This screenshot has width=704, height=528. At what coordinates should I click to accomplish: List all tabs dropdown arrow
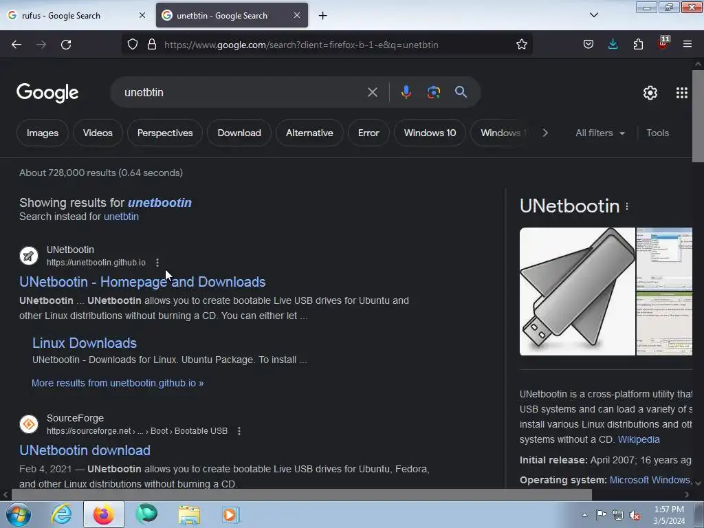pyautogui.click(x=593, y=15)
